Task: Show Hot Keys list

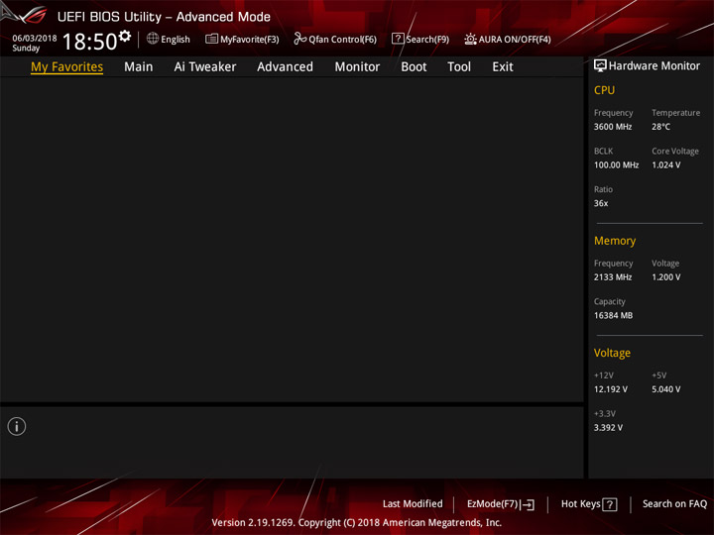Action: tap(580, 504)
